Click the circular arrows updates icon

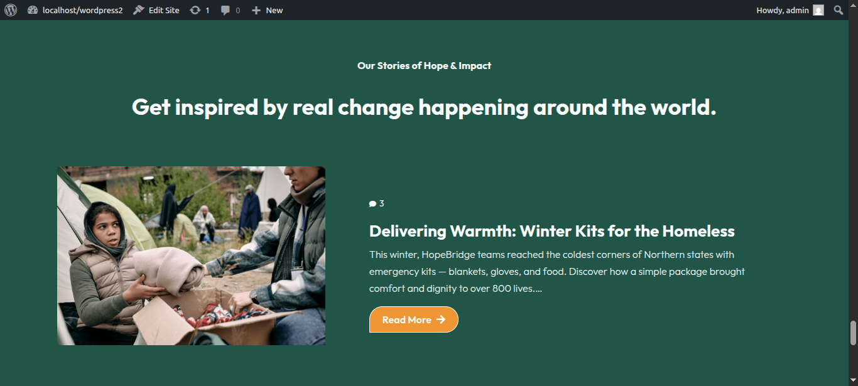(195, 10)
